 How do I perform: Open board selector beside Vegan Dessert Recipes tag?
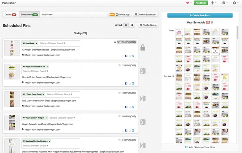pos(62,118)
